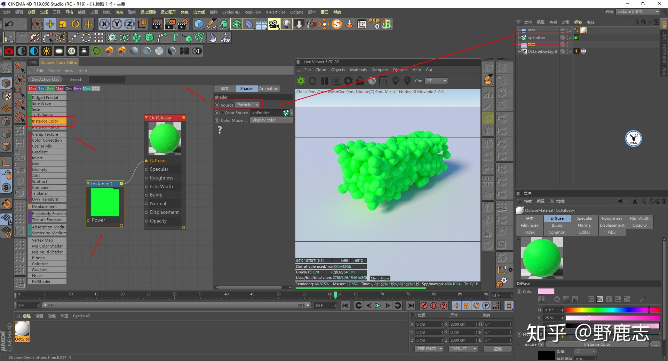Viewport: 668px width, 361px height.
Task: Open the Materials menu in Live Viewer
Action: (358, 70)
